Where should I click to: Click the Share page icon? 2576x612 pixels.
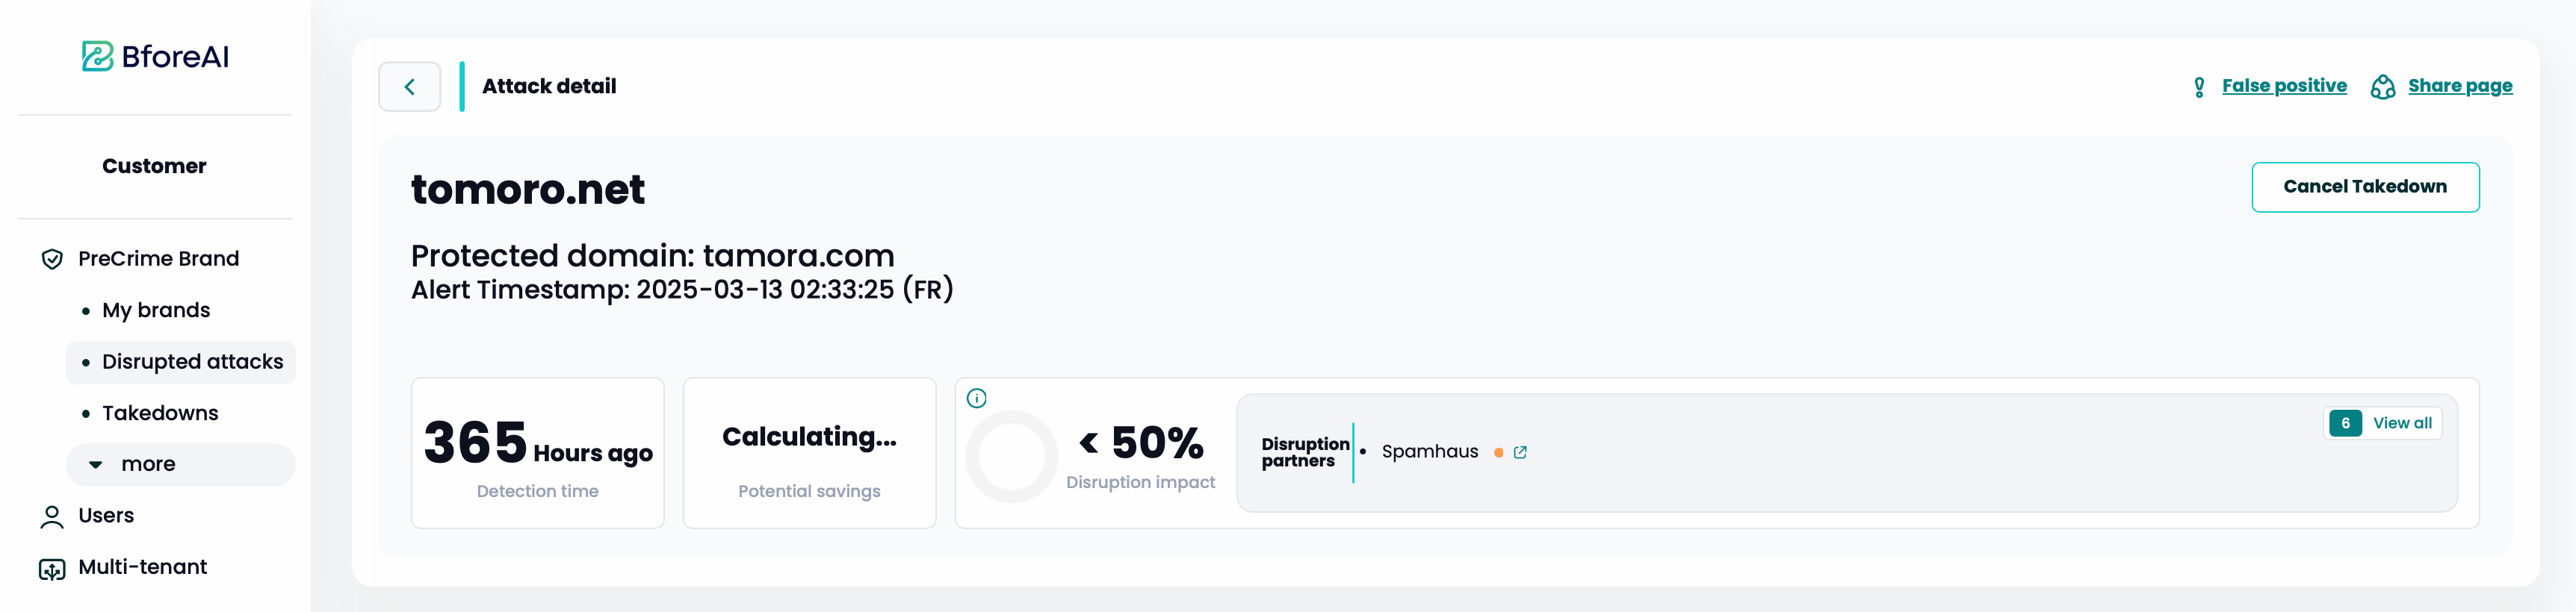pyautogui.click(x=2383, y=87)
